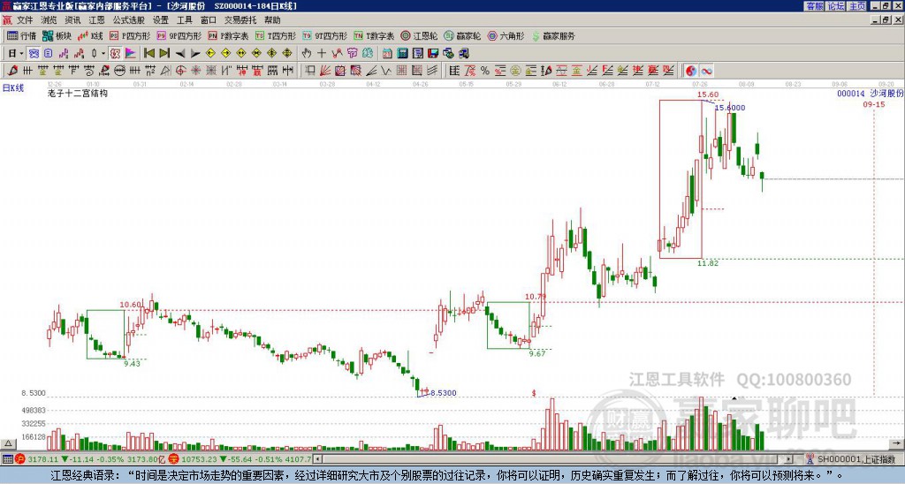Open the P四方形 tool

click(130, 35)
